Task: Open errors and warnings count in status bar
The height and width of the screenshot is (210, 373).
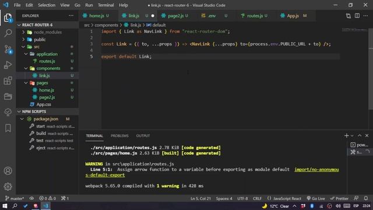Action: click(x=47, y=198)
